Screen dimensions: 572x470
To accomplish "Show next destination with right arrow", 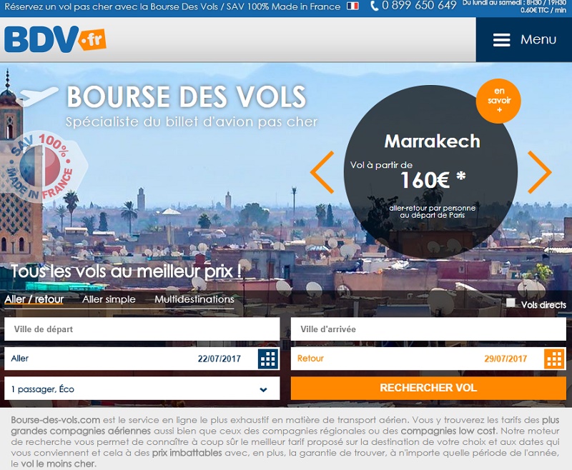I will coord(540,172).
